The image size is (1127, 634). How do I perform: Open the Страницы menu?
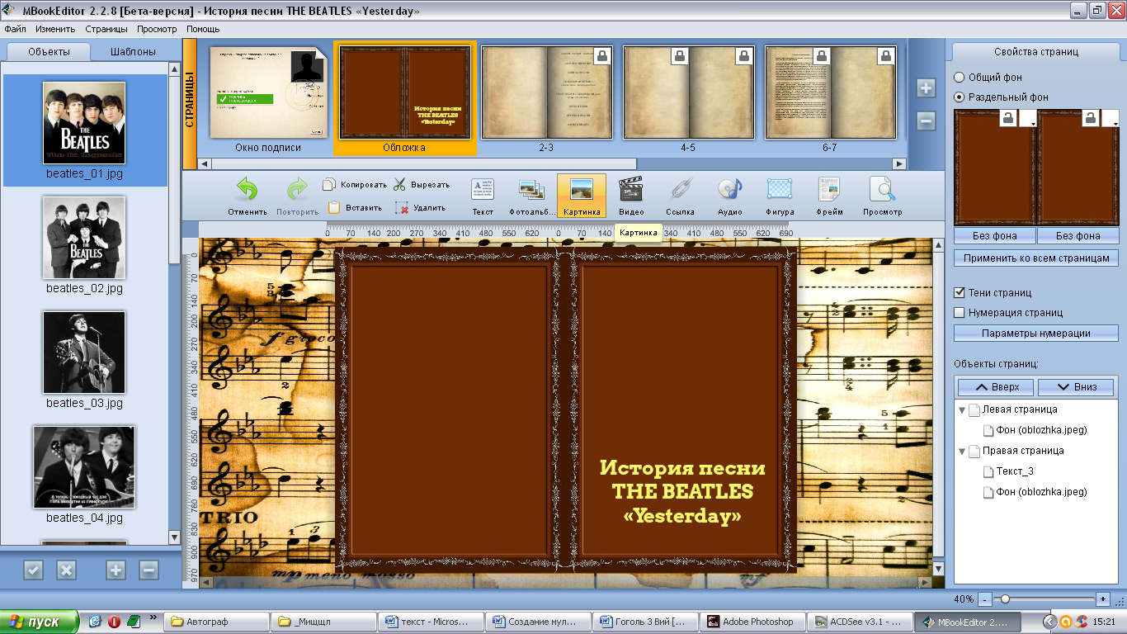pos(106,29)
